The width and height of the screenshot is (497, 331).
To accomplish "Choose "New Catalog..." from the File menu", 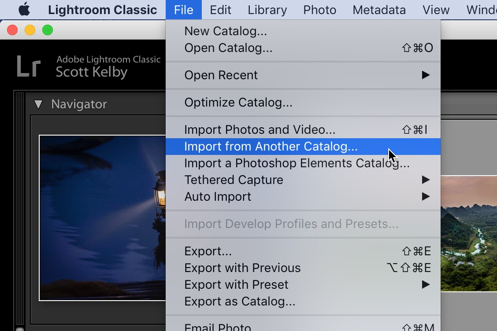I will 226,31.
